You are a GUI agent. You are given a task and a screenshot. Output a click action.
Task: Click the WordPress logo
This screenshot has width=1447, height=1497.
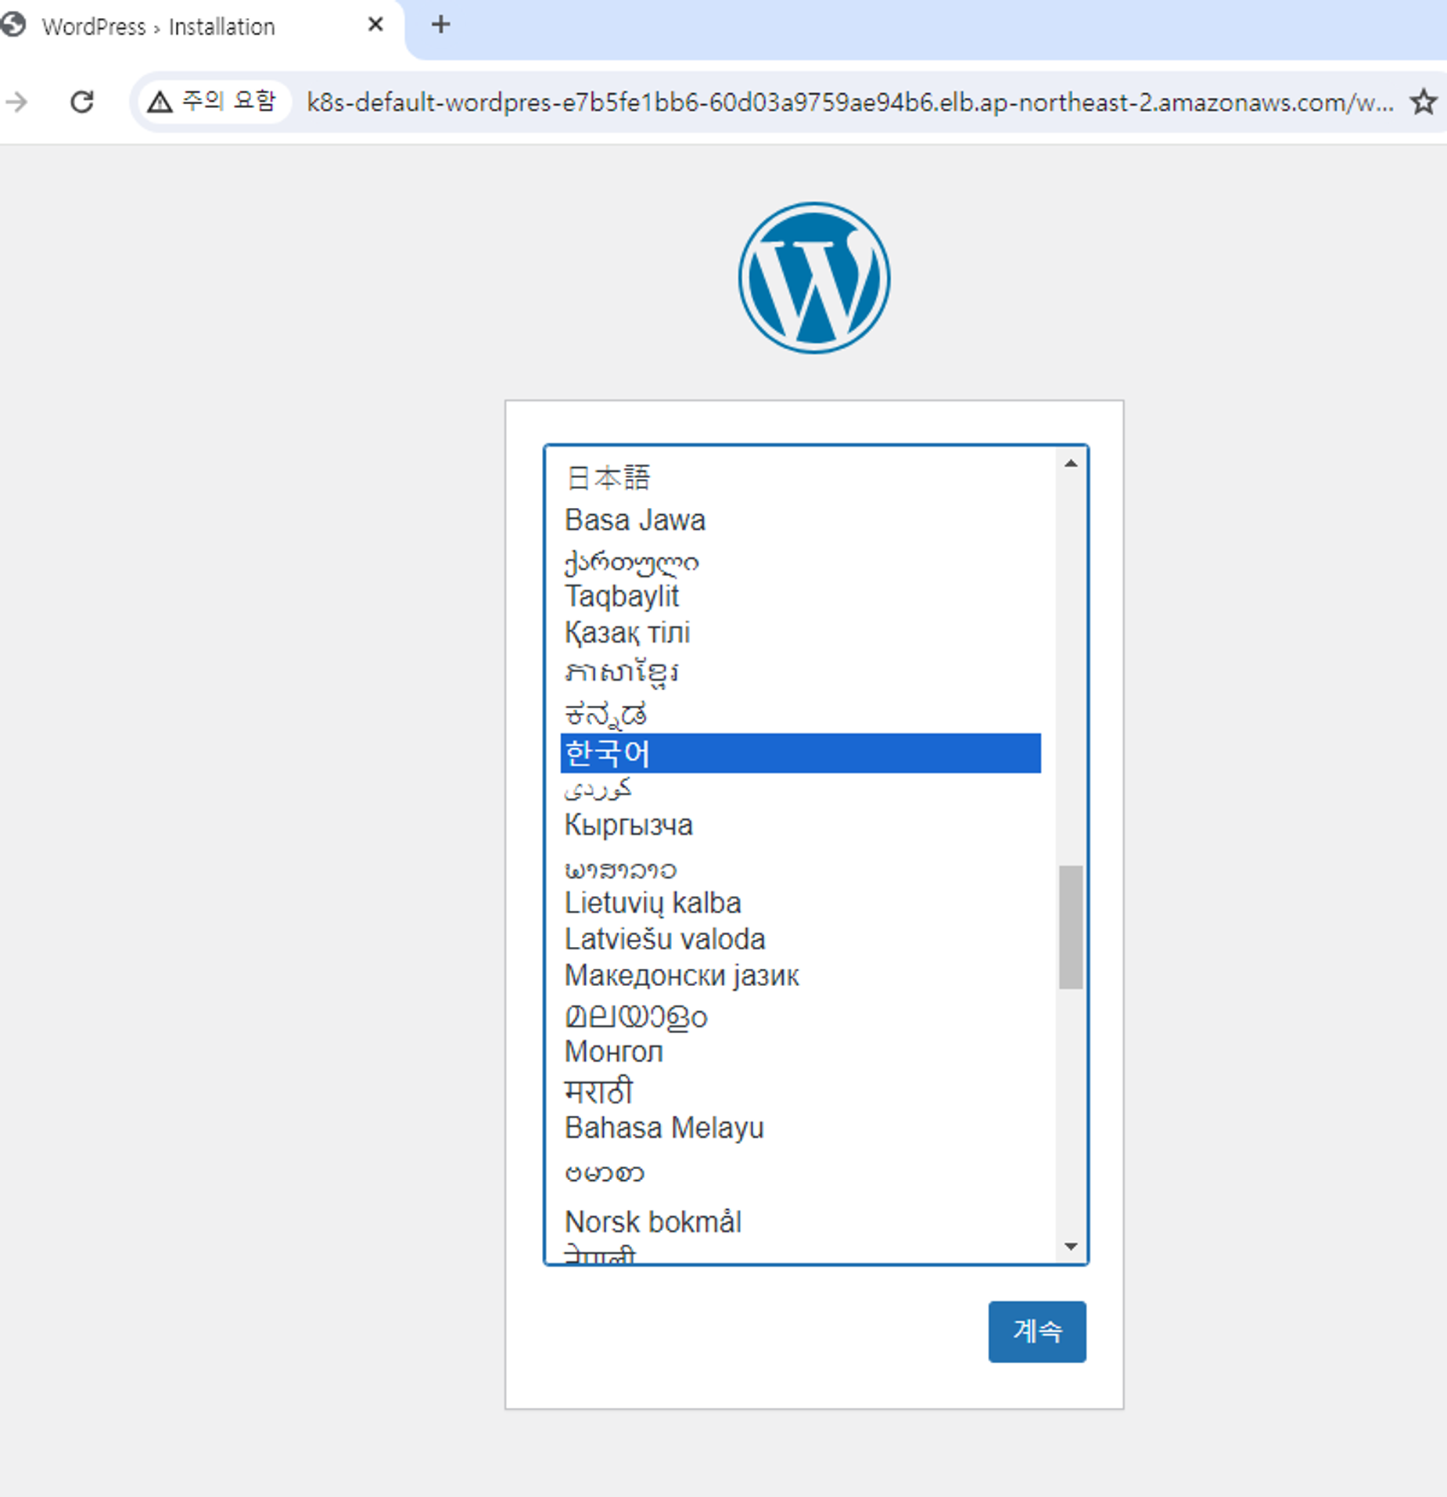pos(813,278)
